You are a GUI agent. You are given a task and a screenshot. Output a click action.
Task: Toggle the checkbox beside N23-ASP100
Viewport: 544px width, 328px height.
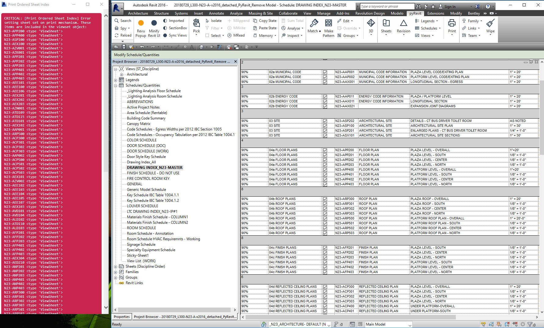point(325,126)
